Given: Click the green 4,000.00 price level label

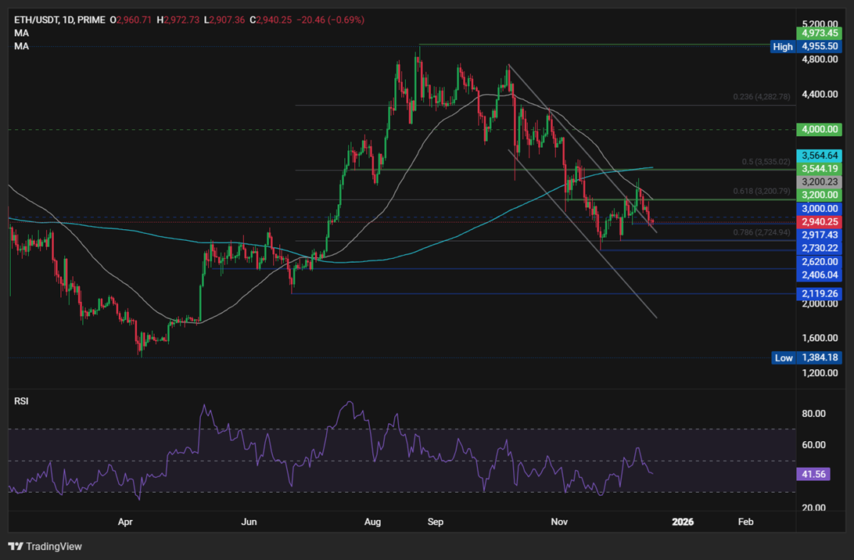Looking at the screenshot, I should click(820, 129).
